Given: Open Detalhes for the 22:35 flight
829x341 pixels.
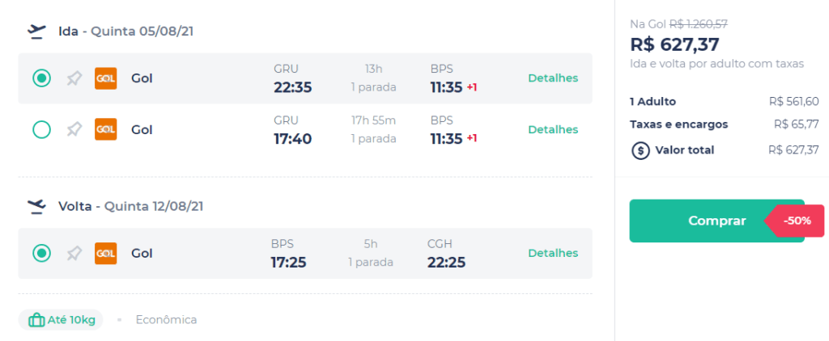Looking at the screenshot, I should (553, 78).
